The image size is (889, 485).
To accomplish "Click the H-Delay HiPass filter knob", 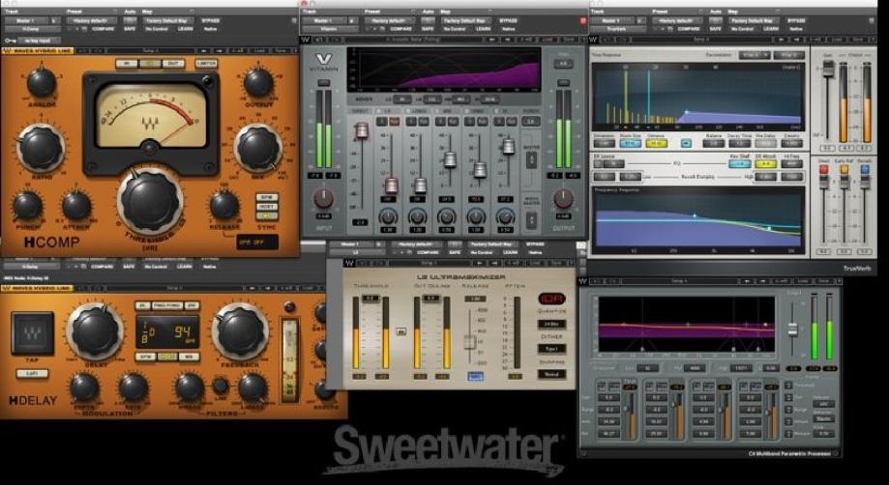I will (x=189, y=387).
